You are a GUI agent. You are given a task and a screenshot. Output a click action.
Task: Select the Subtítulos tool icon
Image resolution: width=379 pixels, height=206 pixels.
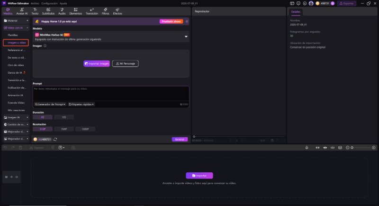click(48, 11)
